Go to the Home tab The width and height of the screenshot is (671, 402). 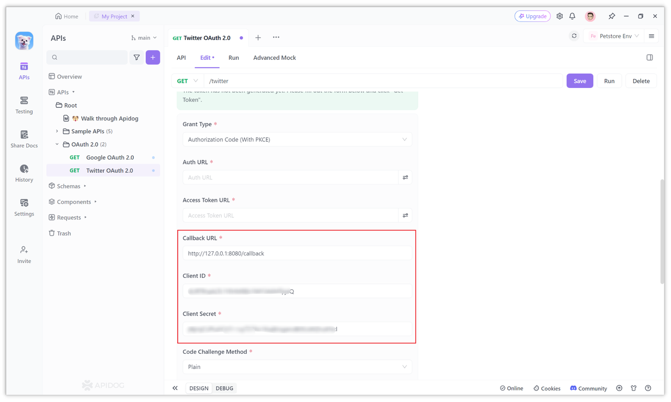[67, 16]
